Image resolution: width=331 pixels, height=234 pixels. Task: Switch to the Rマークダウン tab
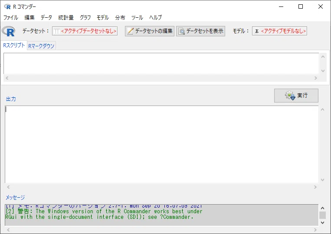[41, 46]
